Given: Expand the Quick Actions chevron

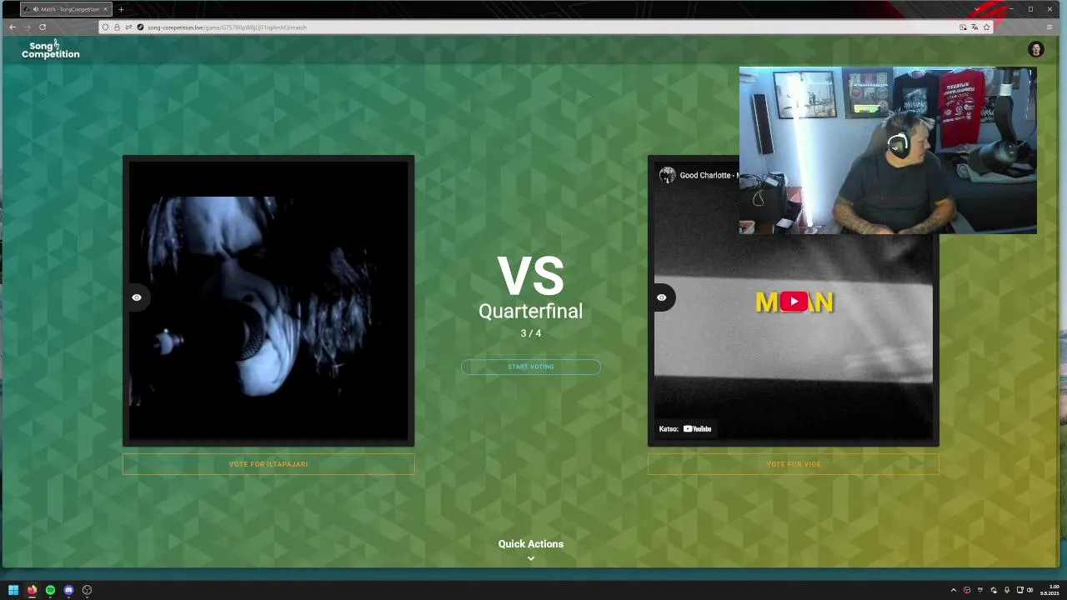Looking at the screenshot, I should click(531, 558).
